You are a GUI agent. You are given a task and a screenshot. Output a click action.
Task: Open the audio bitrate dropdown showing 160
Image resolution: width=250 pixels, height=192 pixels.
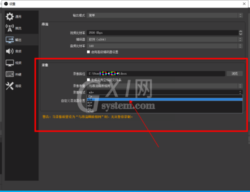164,46
